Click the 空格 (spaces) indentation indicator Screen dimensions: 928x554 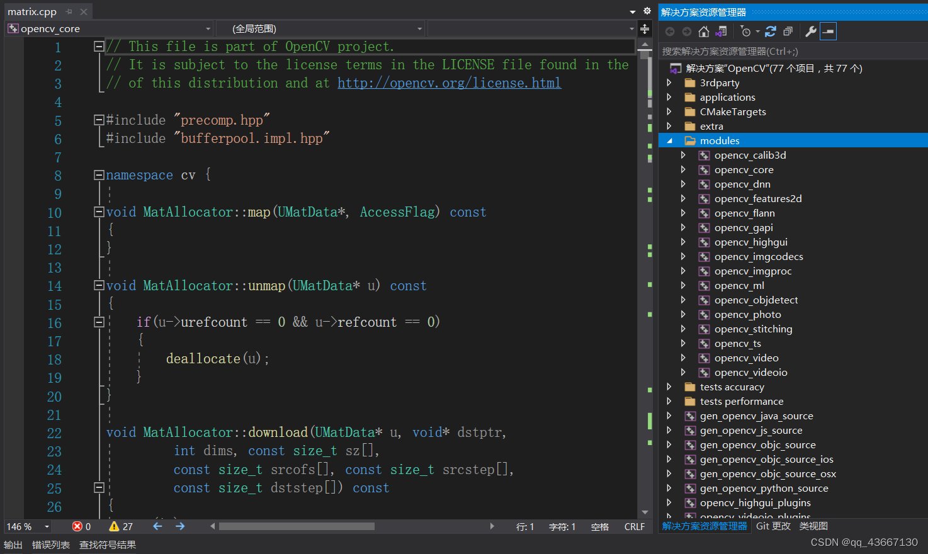click(600, 527)
